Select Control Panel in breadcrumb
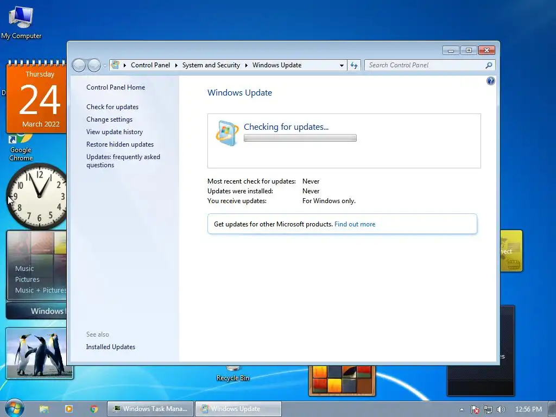 [150, 65]
